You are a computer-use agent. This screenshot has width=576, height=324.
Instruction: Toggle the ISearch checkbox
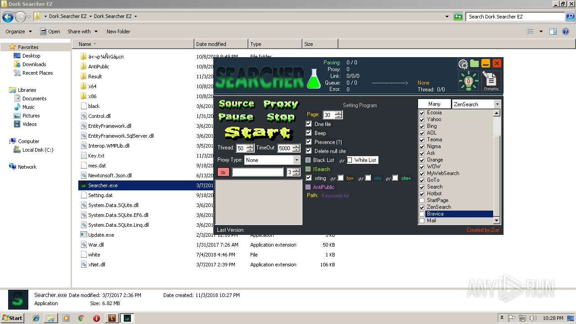point(308,169)
